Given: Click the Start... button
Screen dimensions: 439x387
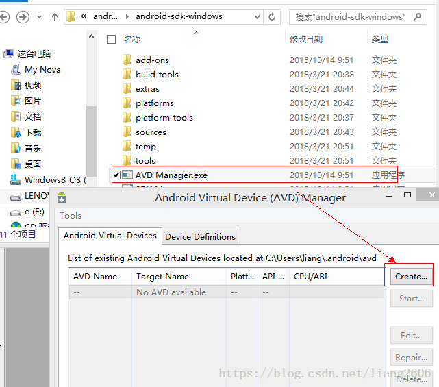Looking at the screenshot, I should point(412,299).
